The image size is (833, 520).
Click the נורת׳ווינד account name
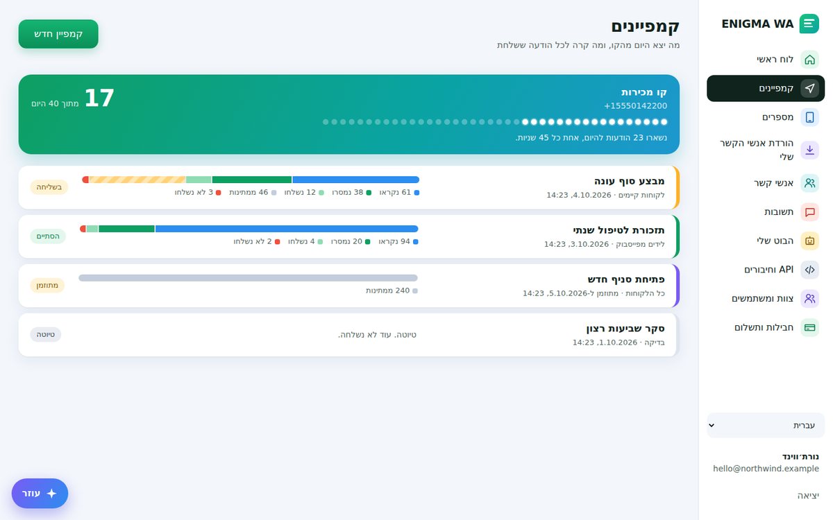(801, 456)
